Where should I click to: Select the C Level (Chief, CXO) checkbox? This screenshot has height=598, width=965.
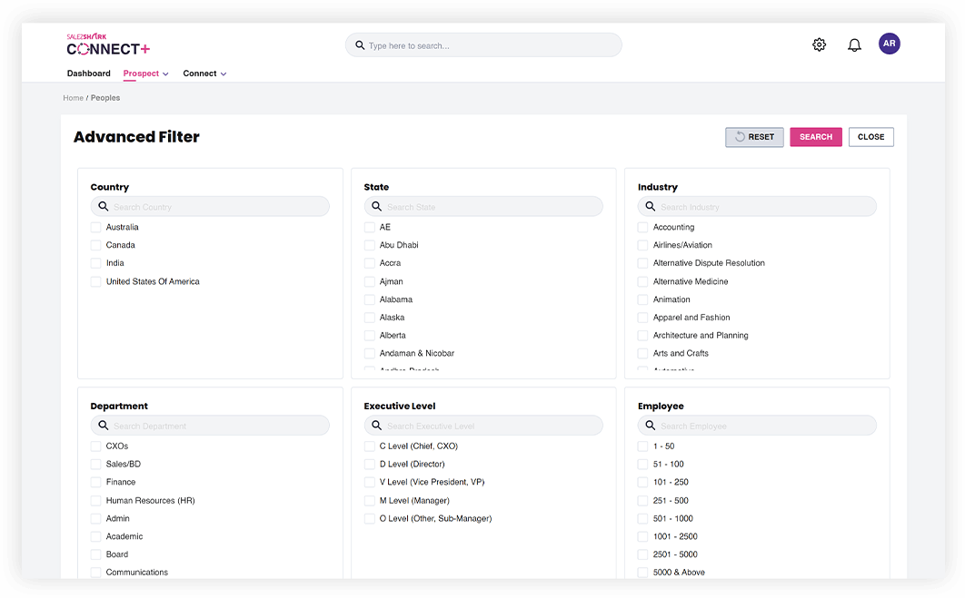click(370, 446)
